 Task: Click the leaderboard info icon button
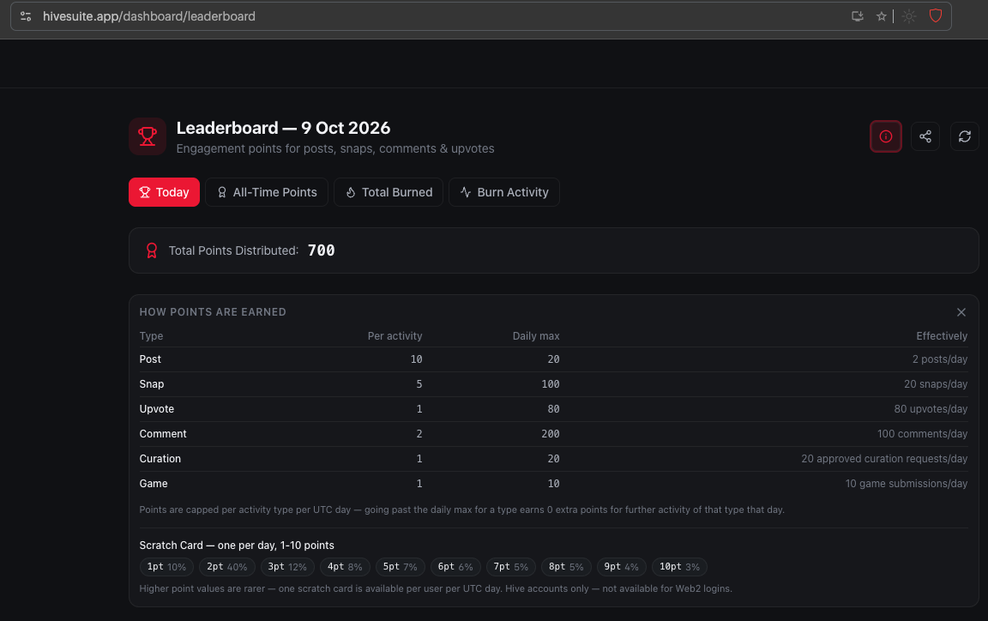[885, 136]
